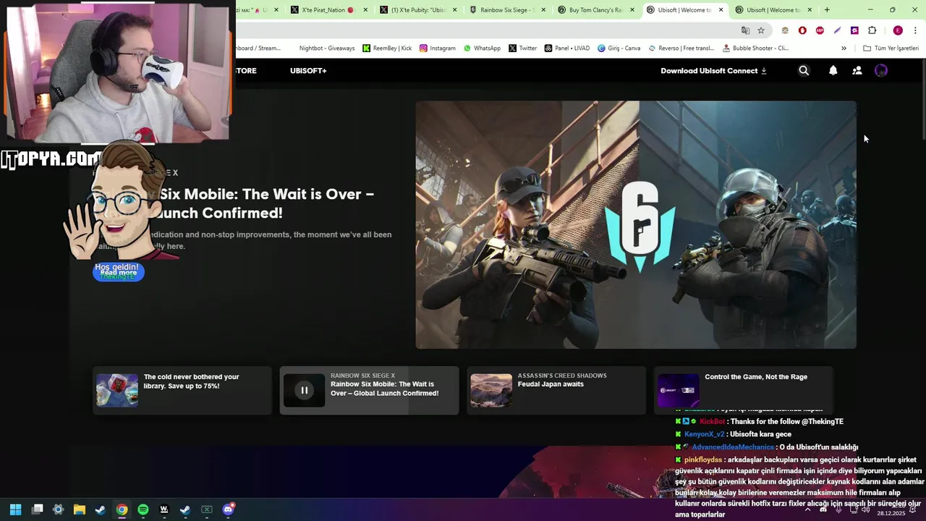Open the Panel • LIVAD bookmark
This screenshot has height=521, width=926.
tap(566, 48)
